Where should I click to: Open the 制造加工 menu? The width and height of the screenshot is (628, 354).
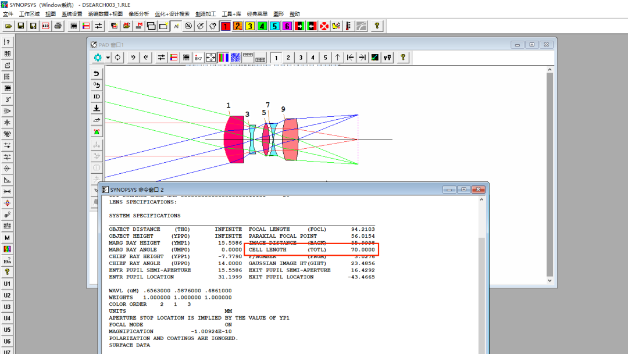pos(206,14)
